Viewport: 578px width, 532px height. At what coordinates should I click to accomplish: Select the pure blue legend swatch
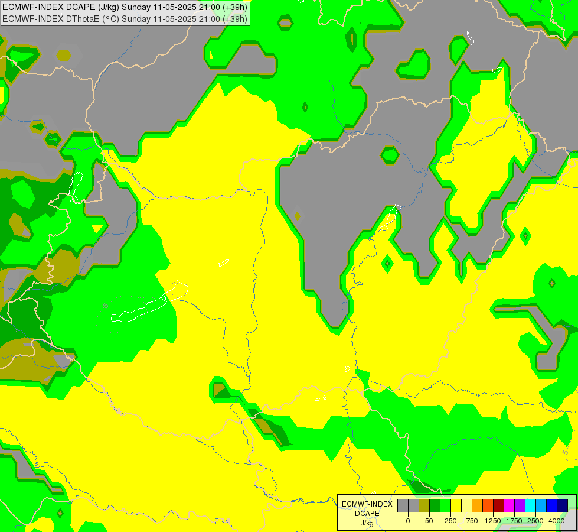[x=552, y=505]
